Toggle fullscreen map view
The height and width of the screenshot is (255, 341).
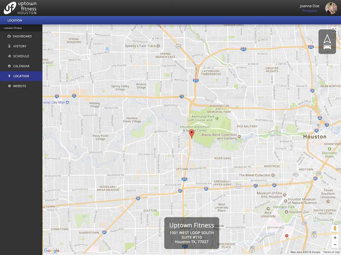(x=335, y=30)
